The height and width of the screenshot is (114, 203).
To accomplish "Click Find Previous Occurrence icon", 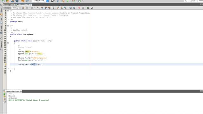I will point(42,8).
